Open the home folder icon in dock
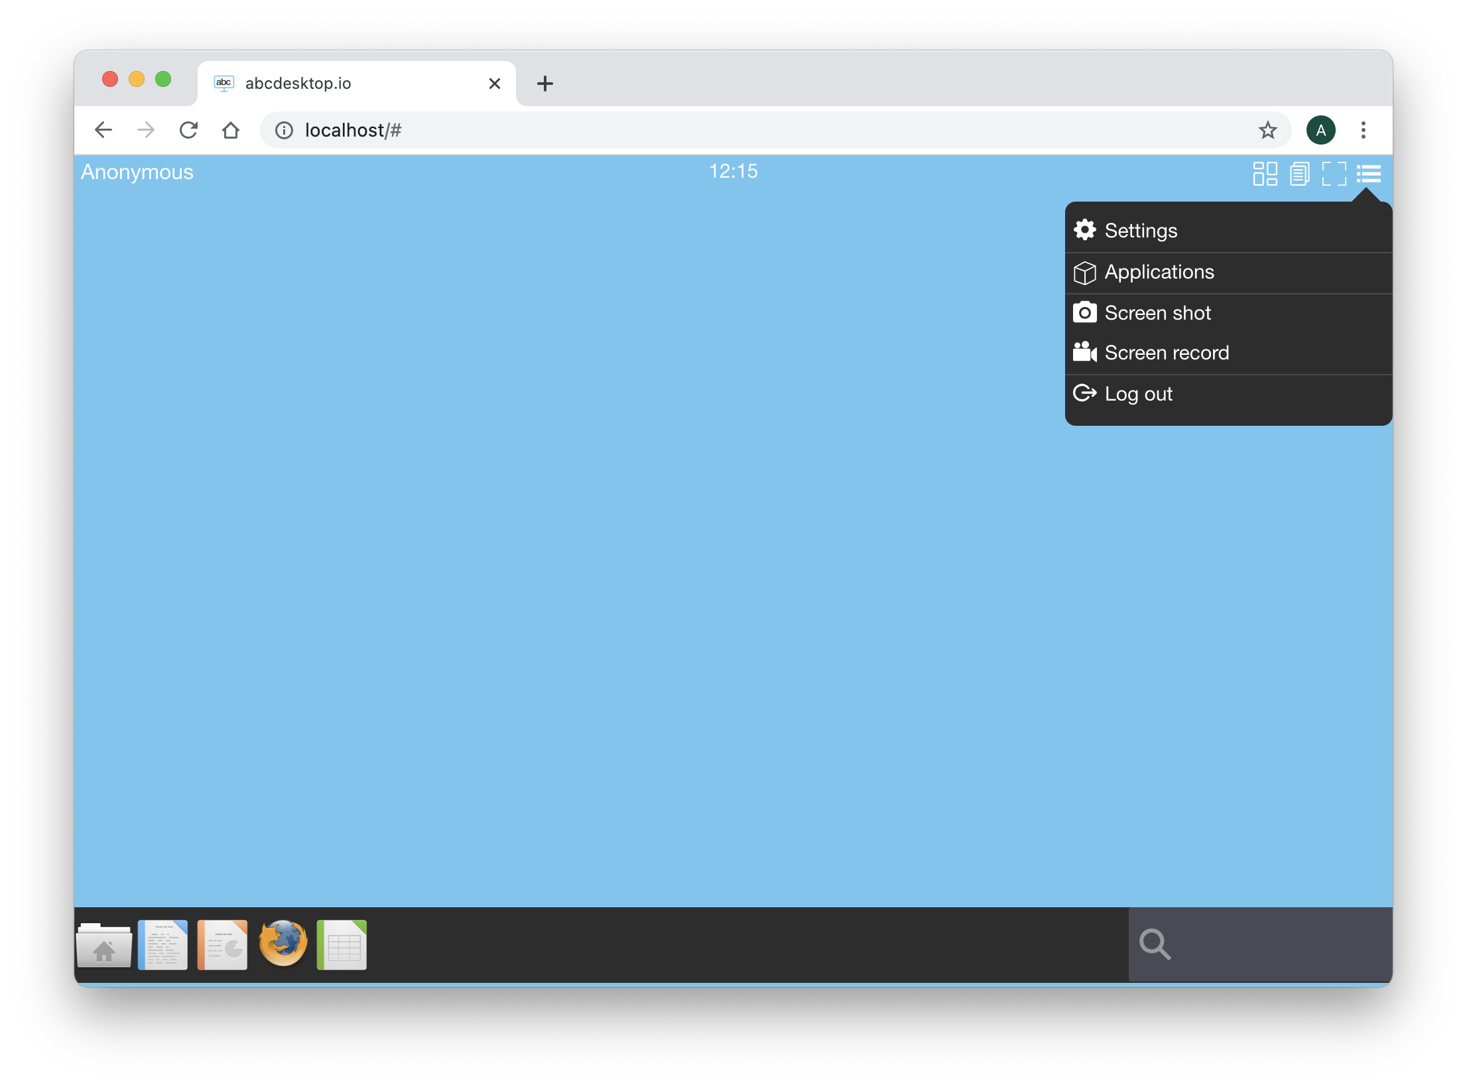Screen dimensions: 1467x1085 [103, 944]
